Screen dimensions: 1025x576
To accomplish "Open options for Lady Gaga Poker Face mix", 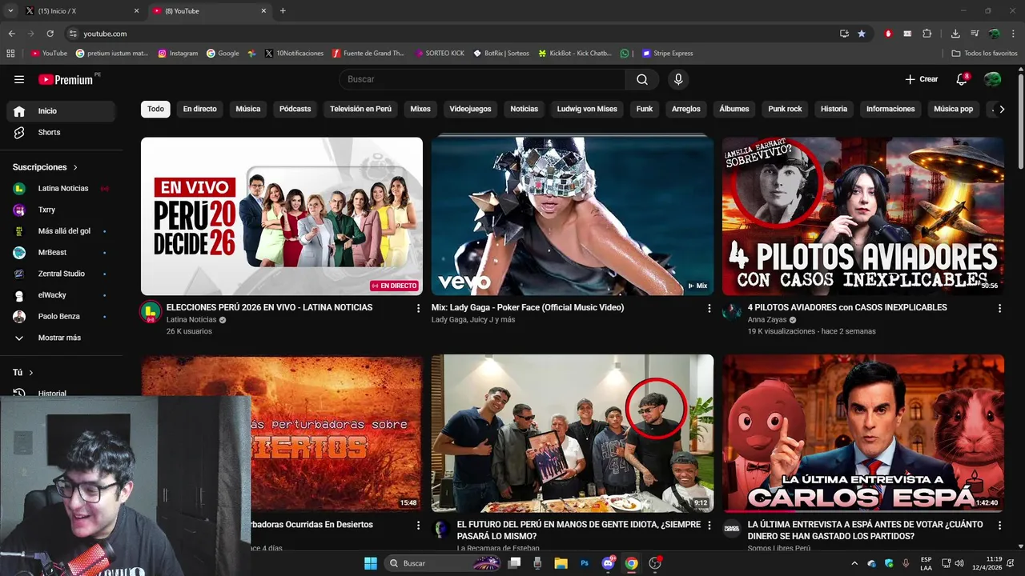I will (x=709, y=308).
